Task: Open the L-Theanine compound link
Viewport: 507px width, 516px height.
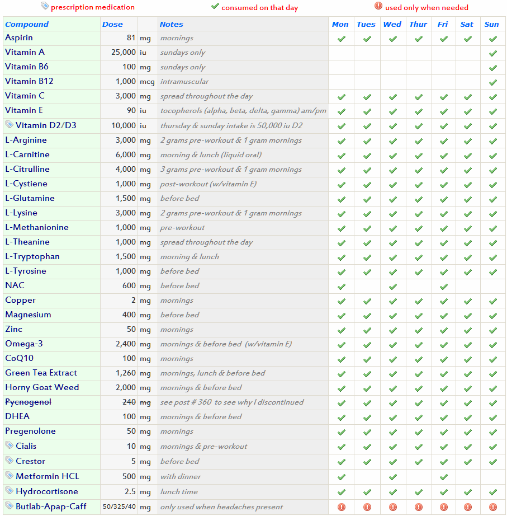Action: tap(27, 242)
